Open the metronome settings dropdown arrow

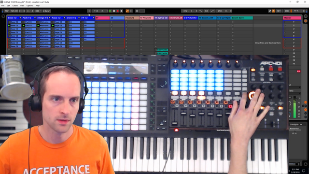click(x=41, y=11)
